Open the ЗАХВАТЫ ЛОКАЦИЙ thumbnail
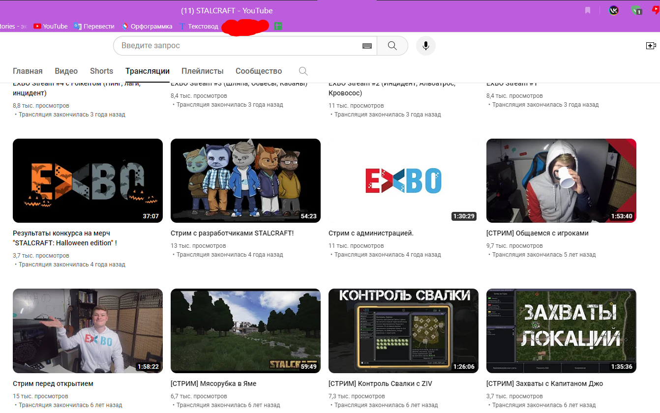This screenshot has height=413, width=660. [x=561, y=331]
